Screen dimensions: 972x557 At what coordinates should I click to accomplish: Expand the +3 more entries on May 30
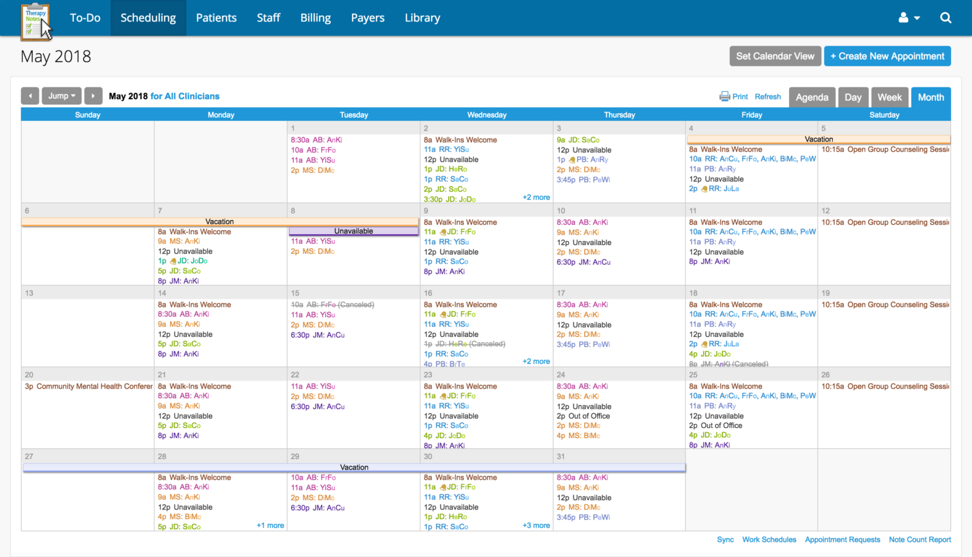click(535, 525)
